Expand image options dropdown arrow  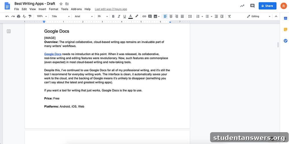(159, 16)
